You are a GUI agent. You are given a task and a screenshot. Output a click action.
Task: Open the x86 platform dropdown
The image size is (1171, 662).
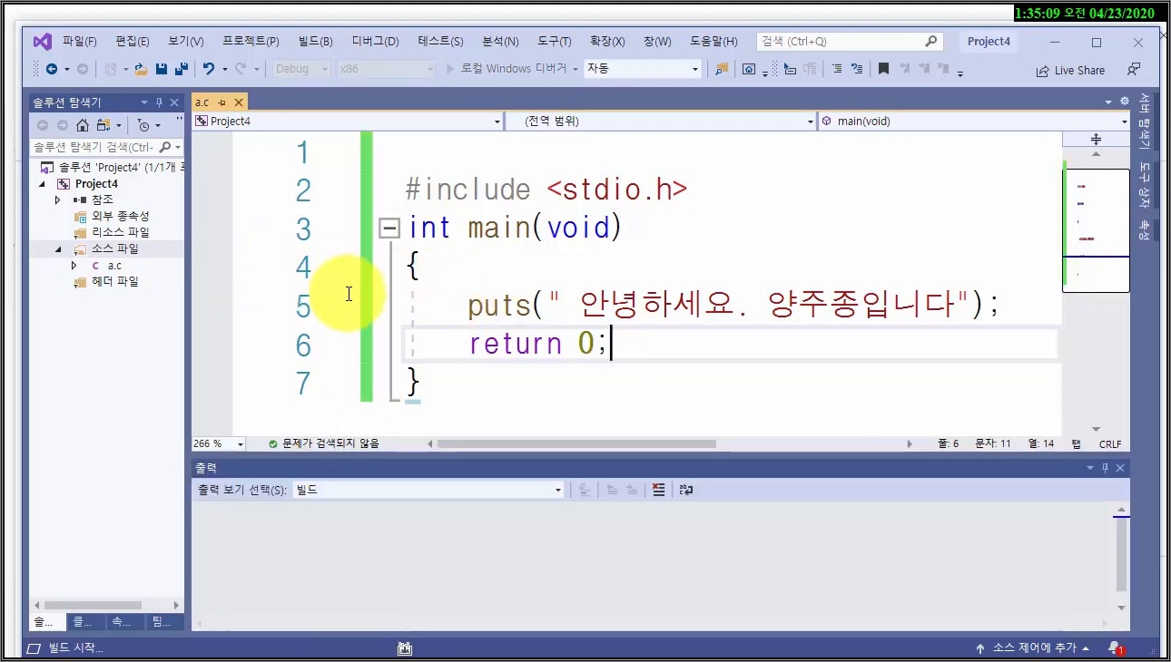tap(388, 69)
